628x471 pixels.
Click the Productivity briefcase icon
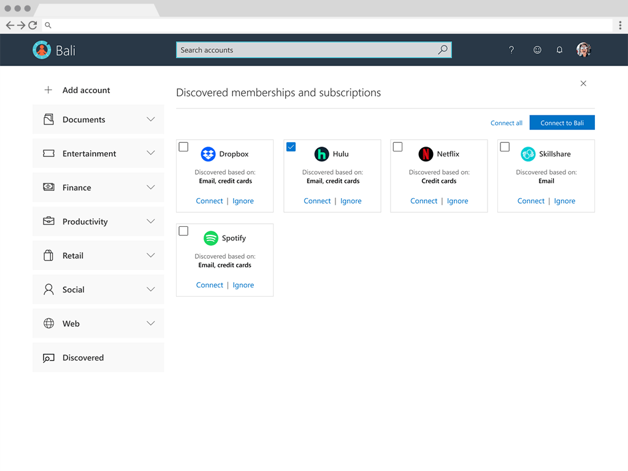48,221
